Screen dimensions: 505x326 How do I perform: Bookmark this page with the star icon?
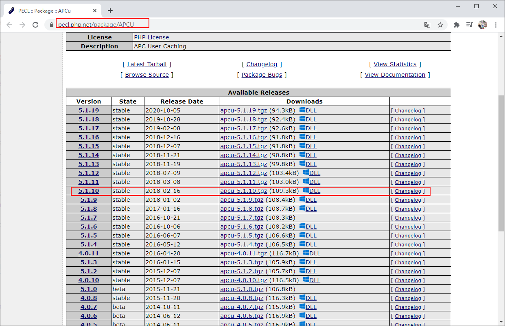pos(440,25)
